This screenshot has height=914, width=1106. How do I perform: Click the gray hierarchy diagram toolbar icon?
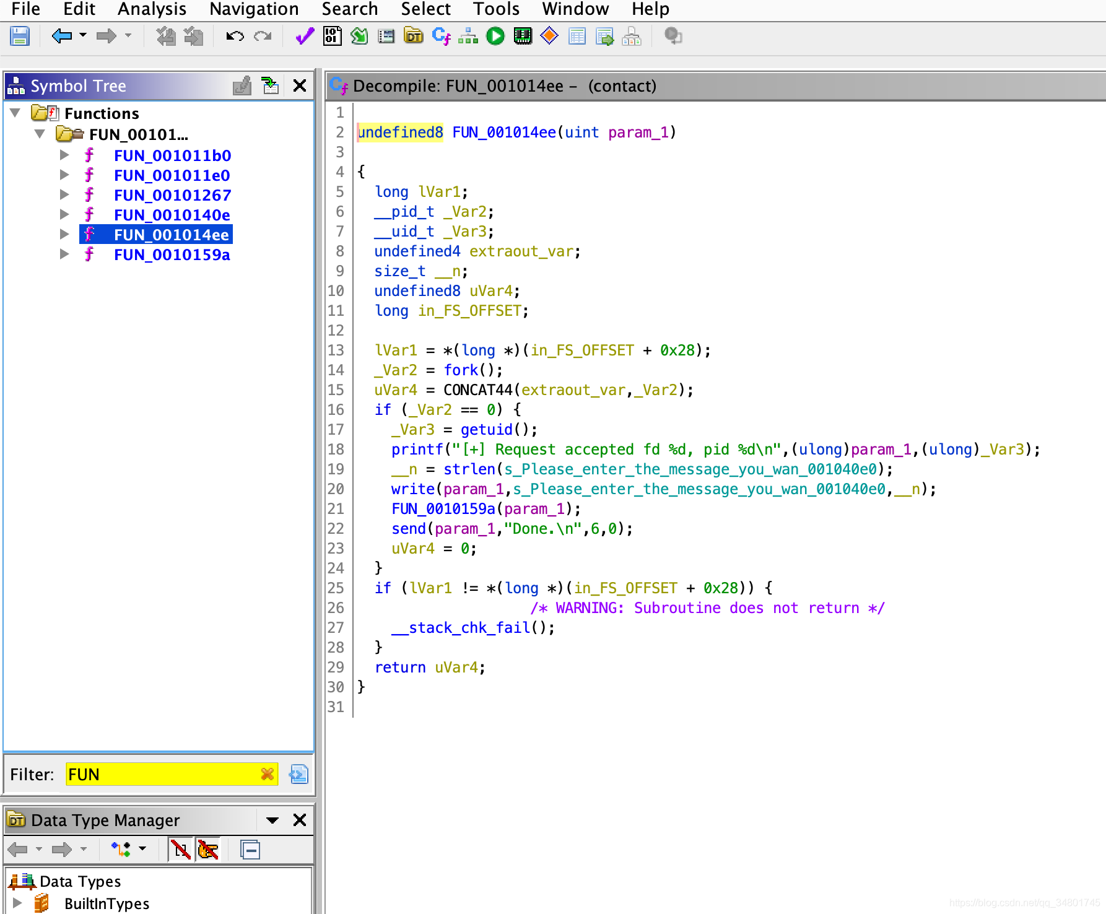[x=632, y=36]
